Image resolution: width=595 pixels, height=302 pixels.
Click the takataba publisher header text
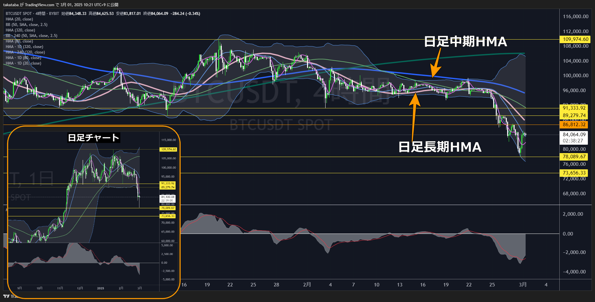coord(11,5)
